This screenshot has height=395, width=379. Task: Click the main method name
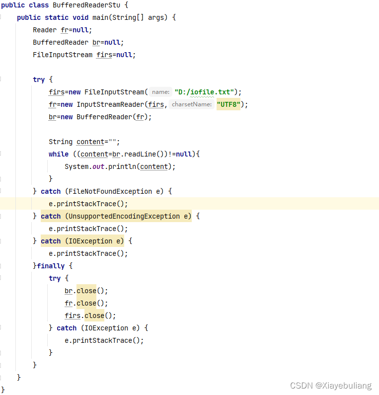coord(100,17)
